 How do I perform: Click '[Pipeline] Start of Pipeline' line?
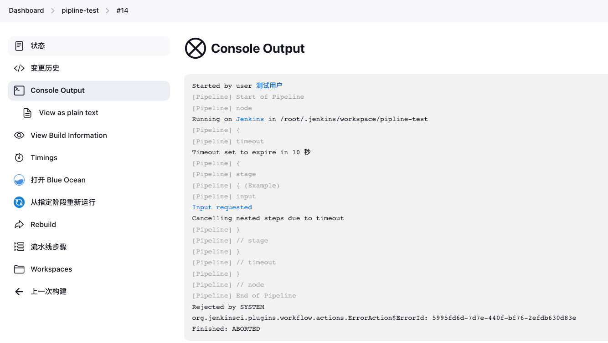[x=248, y=97]
